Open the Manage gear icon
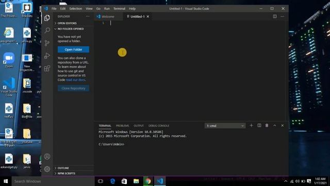This screenshot has height=186, width=330. pyautogui.click(x=47, y=169)
